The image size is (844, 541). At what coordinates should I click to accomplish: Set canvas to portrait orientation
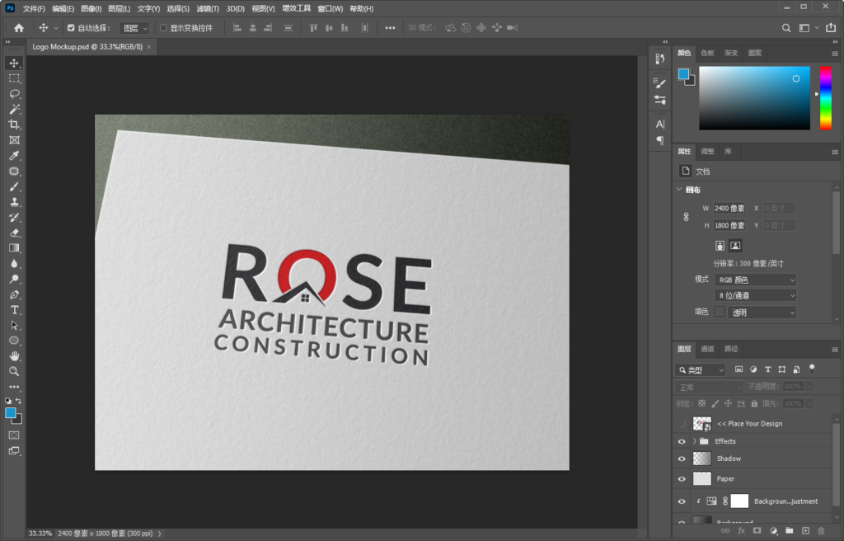(720, 246)
